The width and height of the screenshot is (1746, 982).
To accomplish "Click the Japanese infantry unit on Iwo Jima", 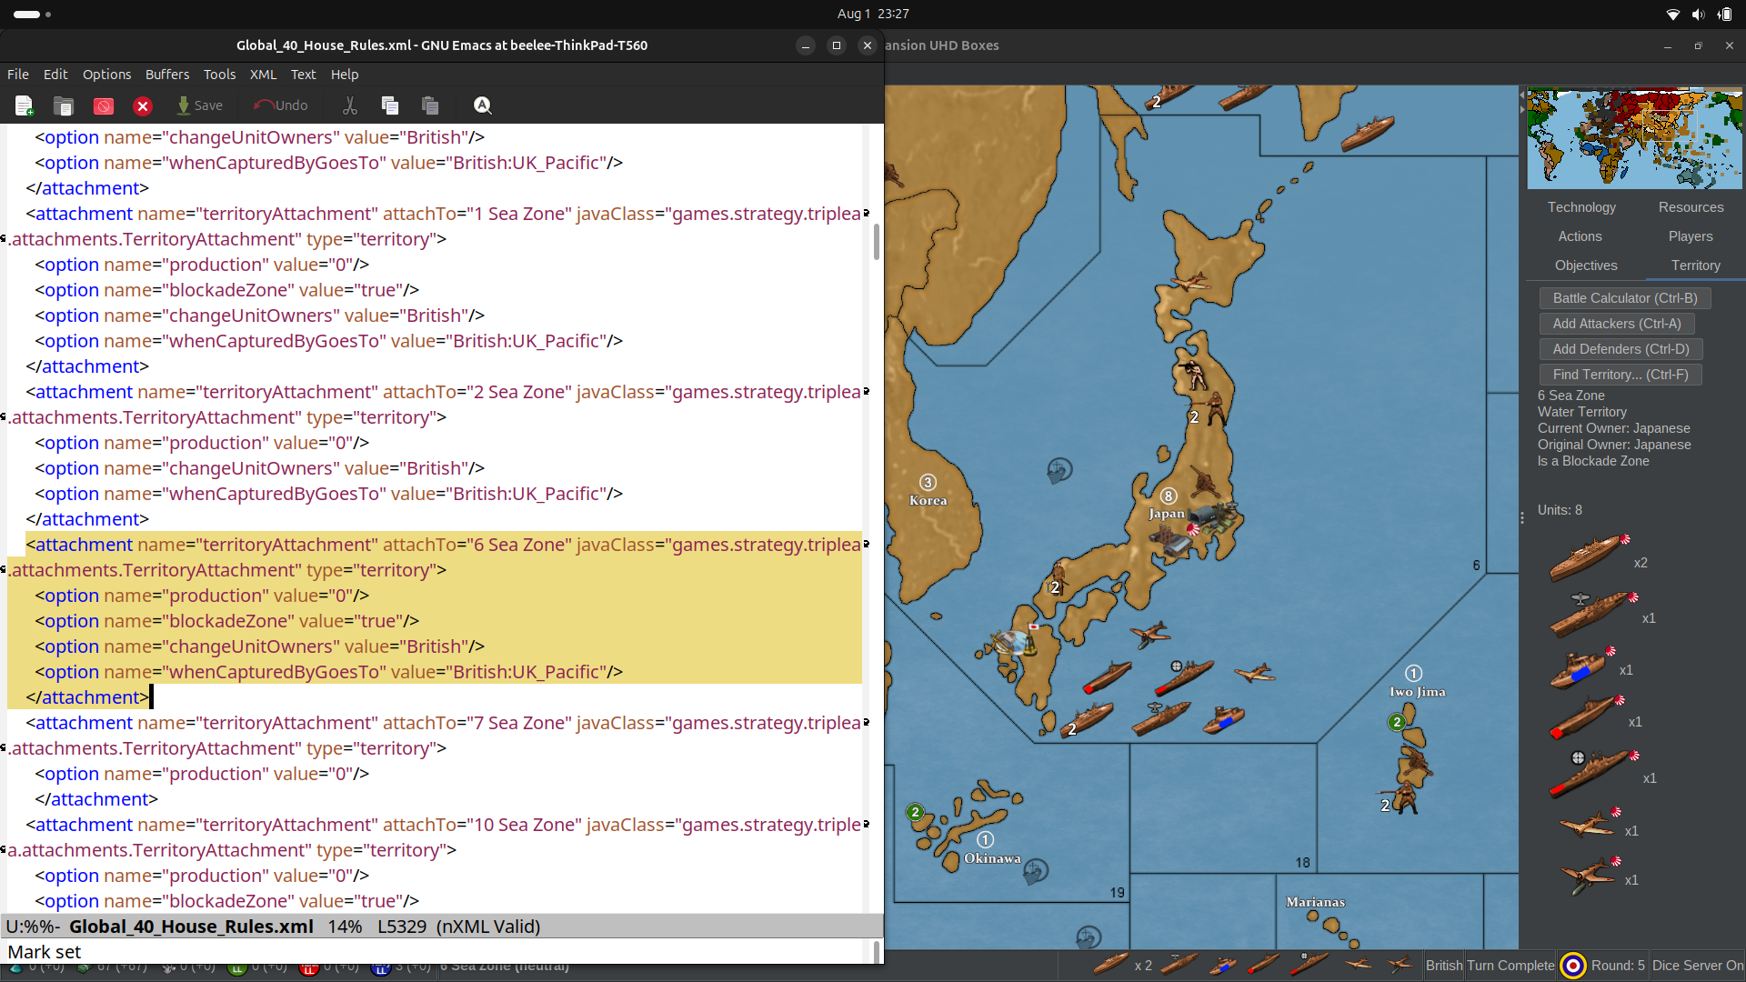I will (x=1406, y=799).
